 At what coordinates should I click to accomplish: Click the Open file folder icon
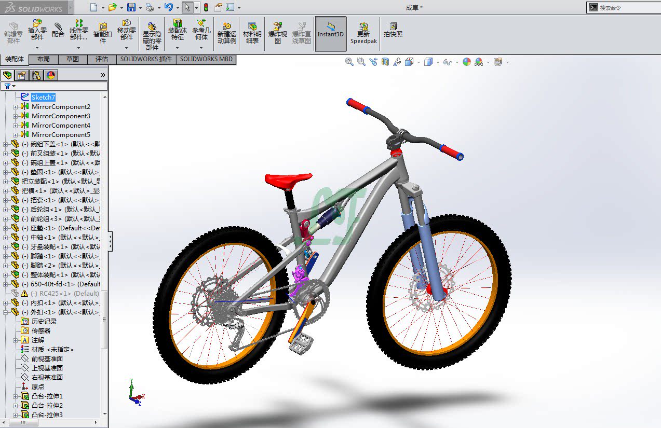(112, 7)
